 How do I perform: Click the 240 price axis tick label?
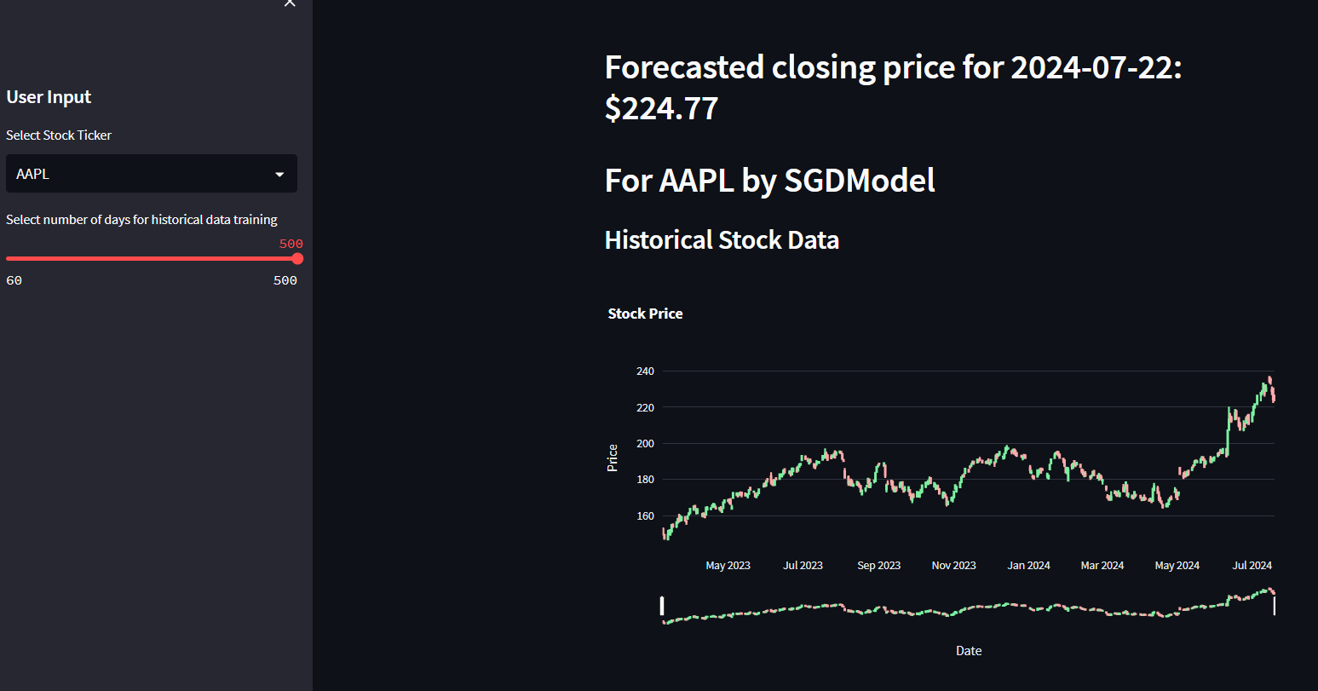point(645,371)
